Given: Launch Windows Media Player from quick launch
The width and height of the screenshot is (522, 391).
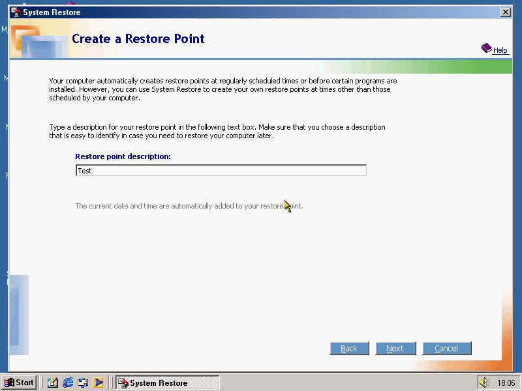Looking at the screenshot, I should click(x=98, y=383).
